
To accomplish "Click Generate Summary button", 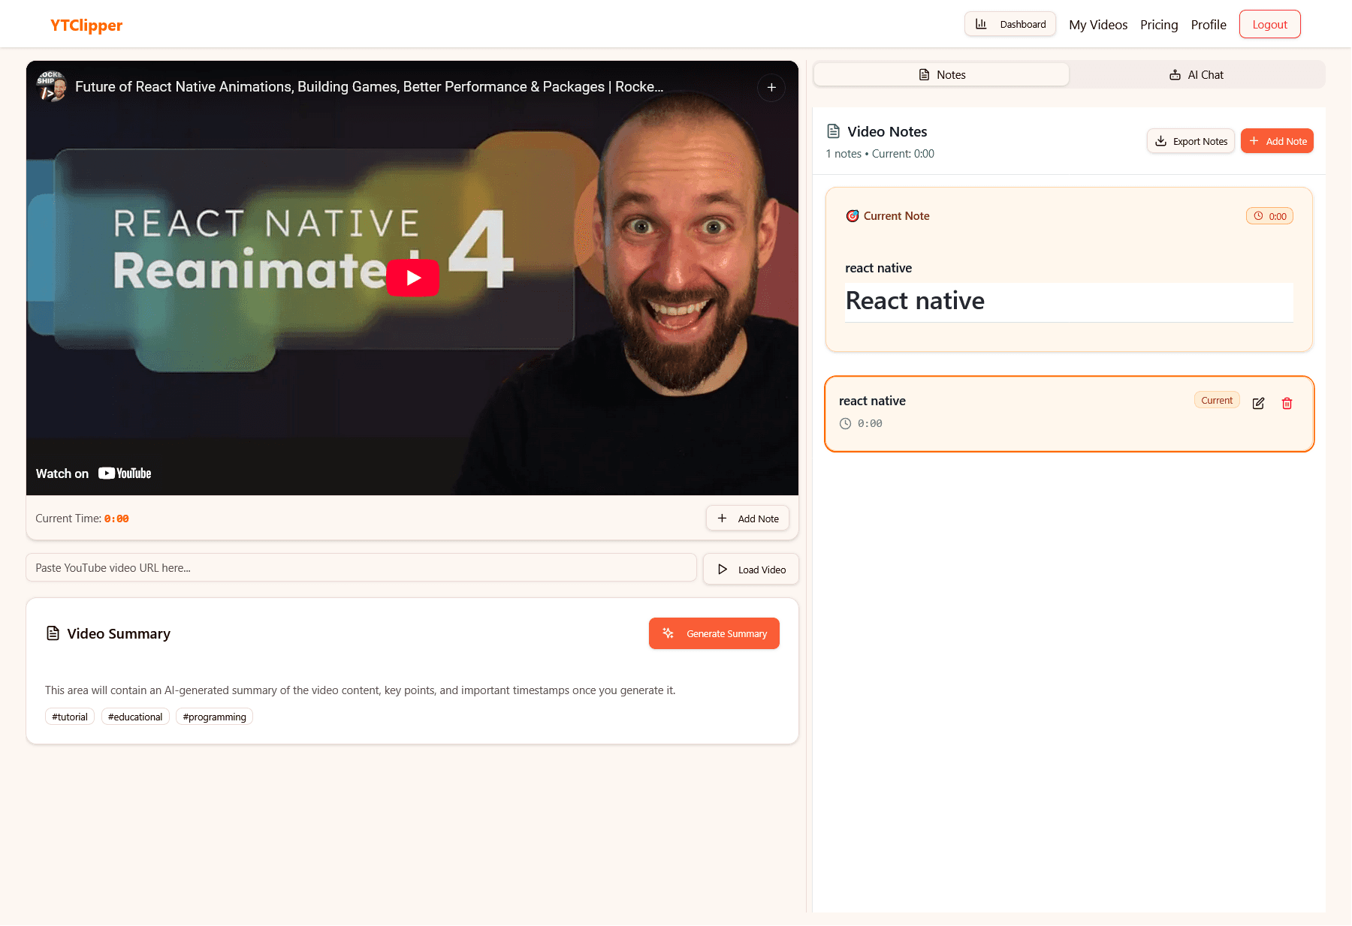I will click(714, 633).
